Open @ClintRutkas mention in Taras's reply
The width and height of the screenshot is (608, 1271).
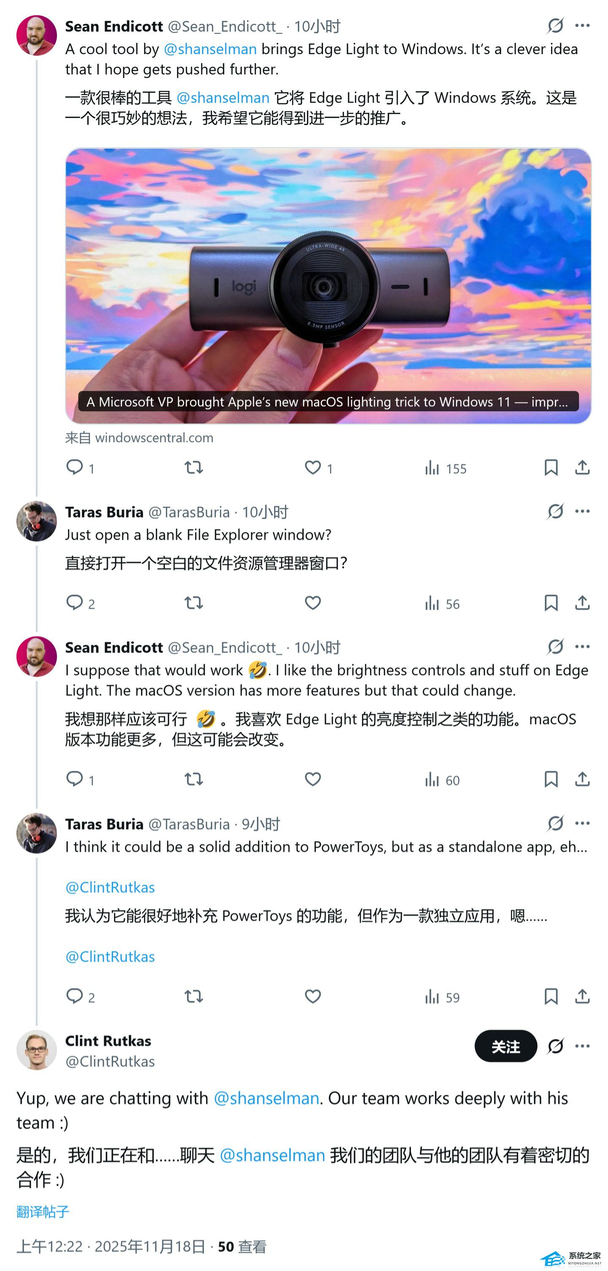[x=110, y=887]
